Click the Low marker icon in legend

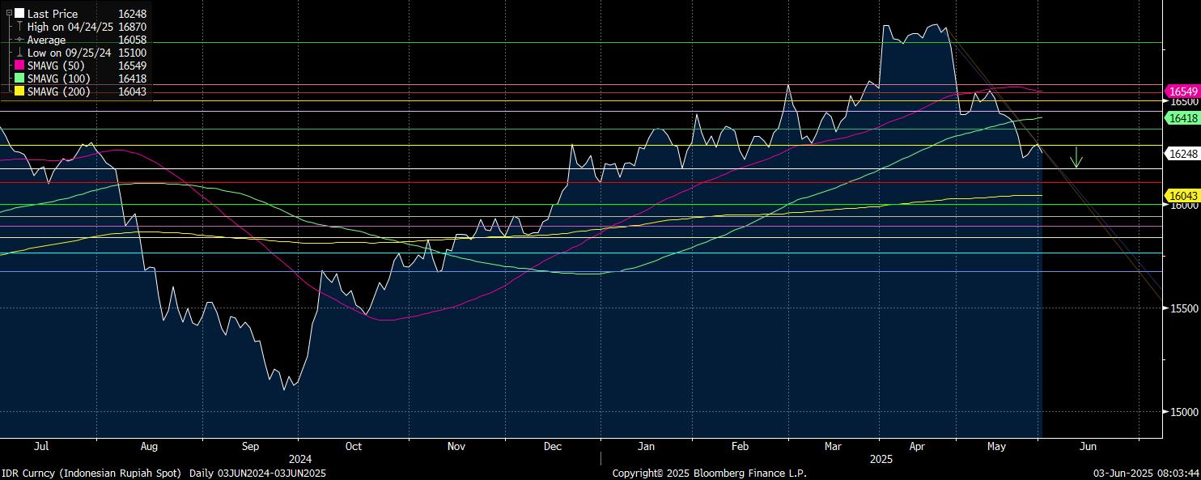point(19,53)
